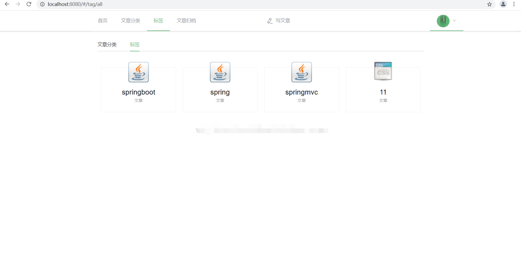Open 首页 in top navigation
Viewport: 521px width, 266px height.
point(103,21)
